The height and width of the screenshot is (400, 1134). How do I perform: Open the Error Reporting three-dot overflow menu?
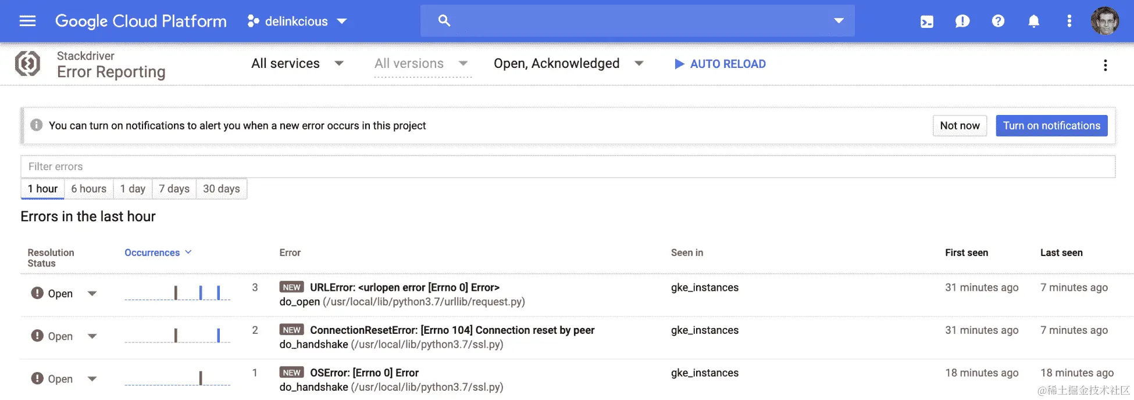pyautogui.click(x=1105, y=65)
